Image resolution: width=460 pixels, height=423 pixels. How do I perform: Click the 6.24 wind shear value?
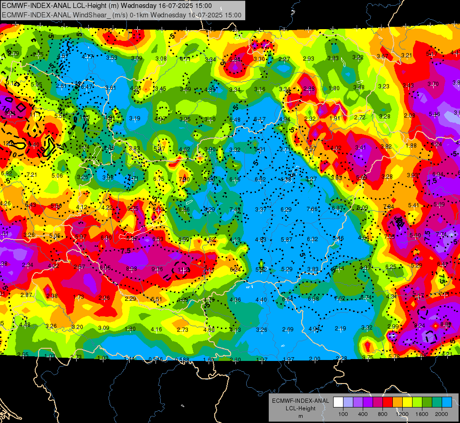coord(235,269)
